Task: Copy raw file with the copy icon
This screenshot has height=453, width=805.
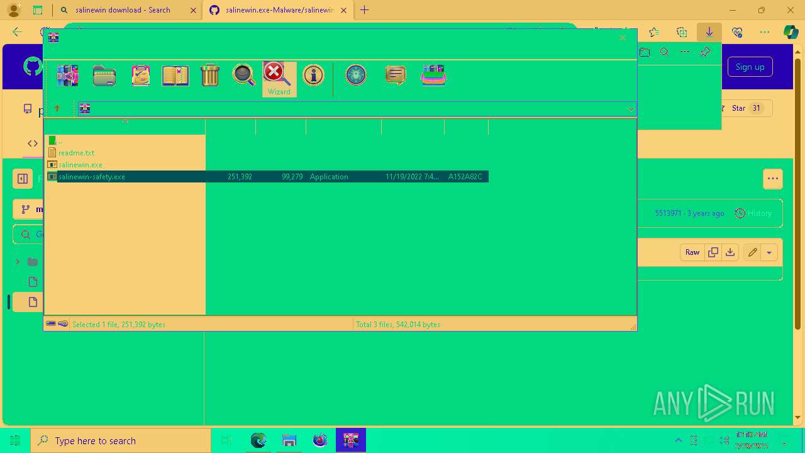Action: (713, 252)
